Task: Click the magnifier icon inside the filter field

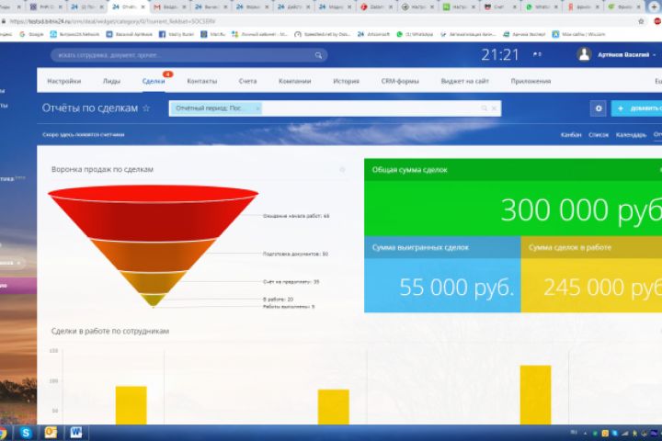Action: pyautogui.click(x=485, y=108)
